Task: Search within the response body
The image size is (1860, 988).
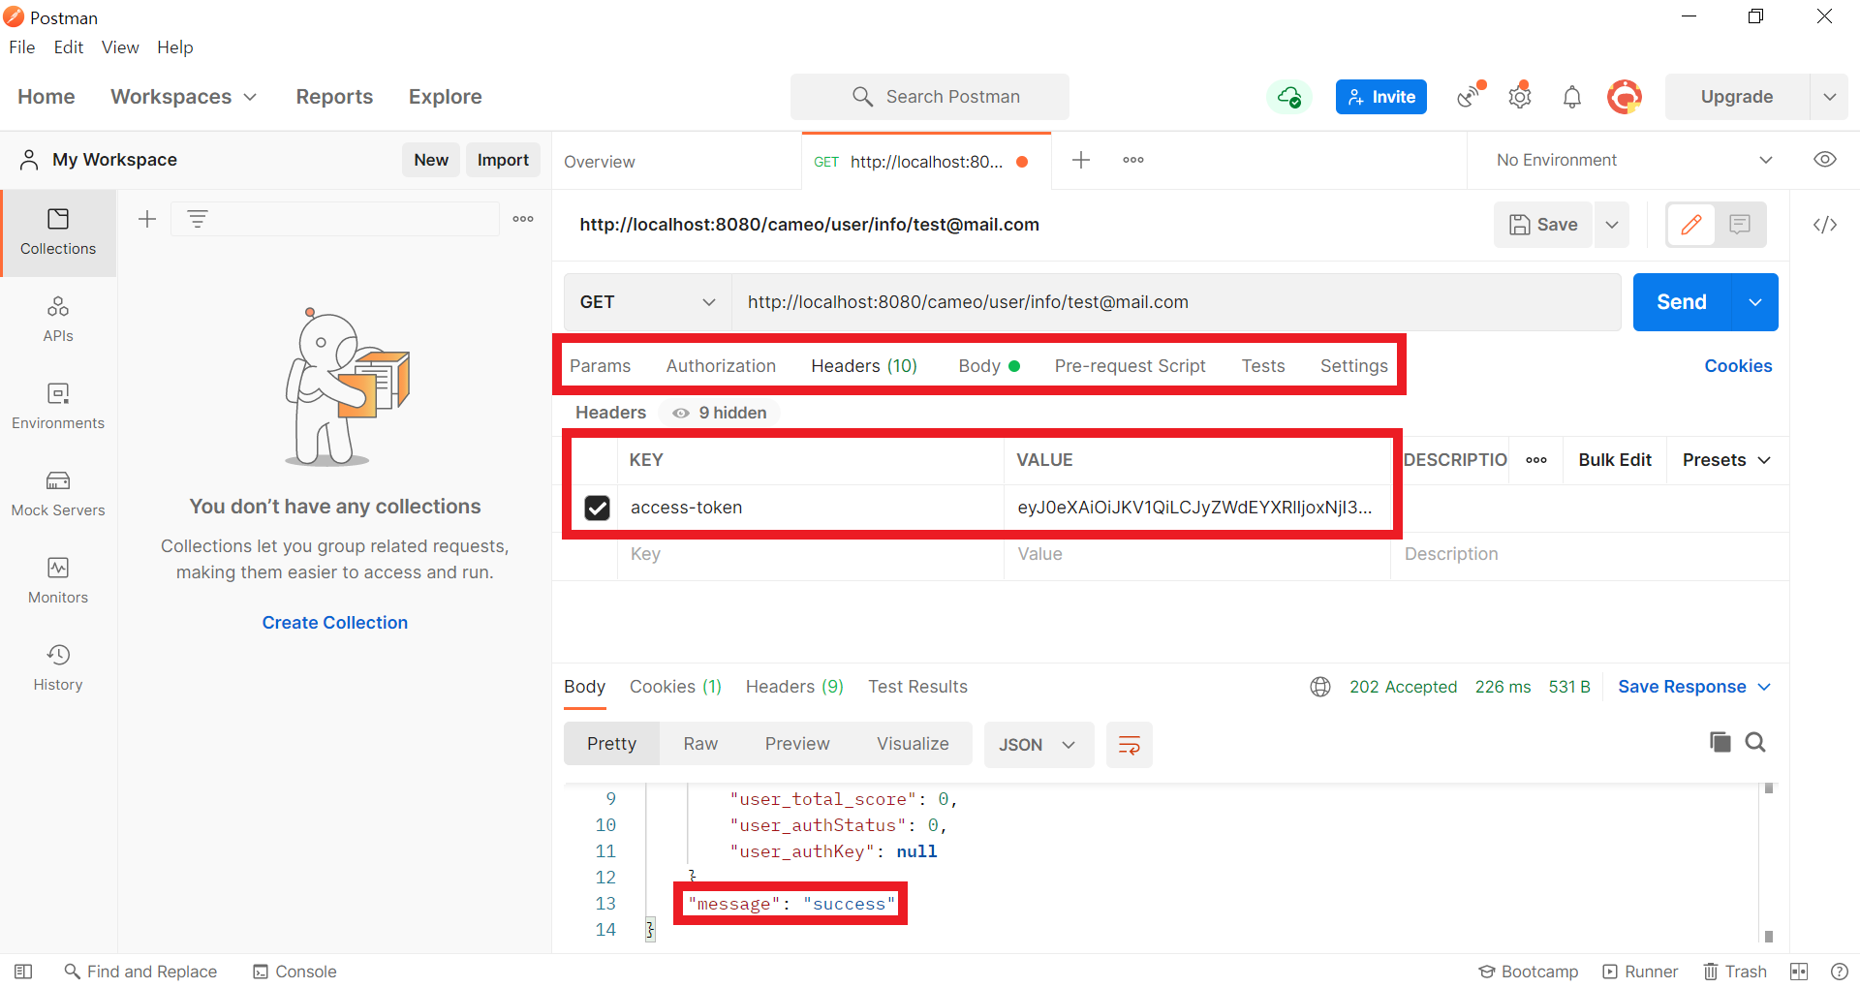Action: [x=1755, y=742]
